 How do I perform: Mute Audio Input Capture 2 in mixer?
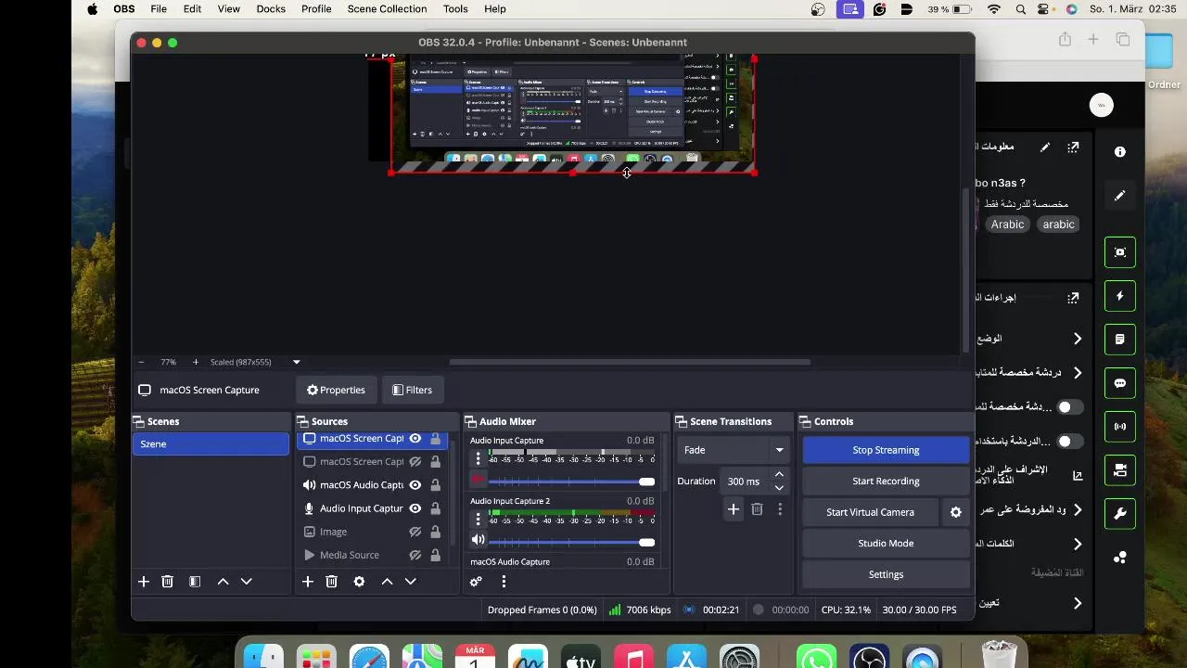pos(479,540)
